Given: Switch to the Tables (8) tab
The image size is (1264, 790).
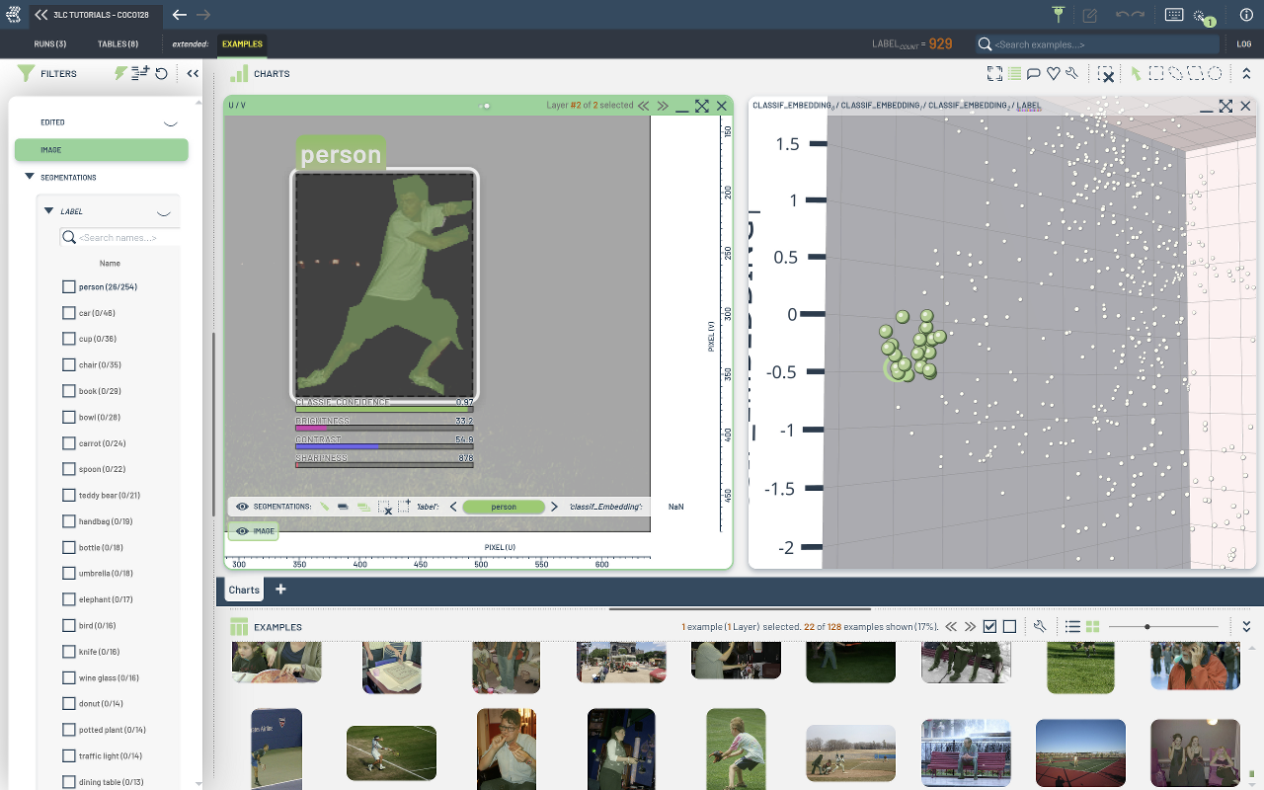Looking at the screenshot, I should [118, 44].
